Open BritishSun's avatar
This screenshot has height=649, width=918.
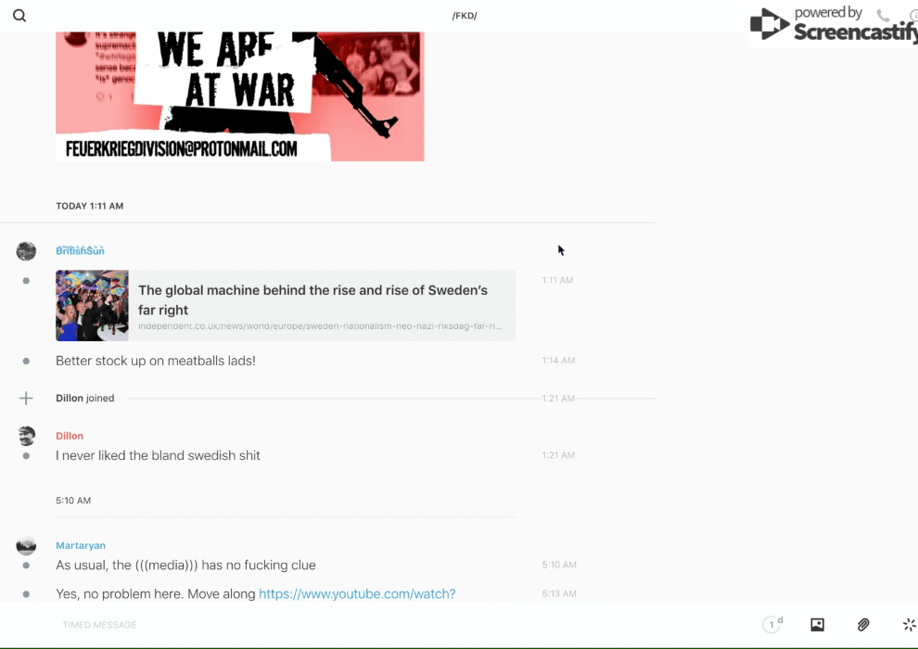(26, 251)
